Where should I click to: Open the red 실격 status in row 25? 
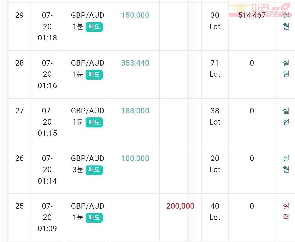pos(286,211)
